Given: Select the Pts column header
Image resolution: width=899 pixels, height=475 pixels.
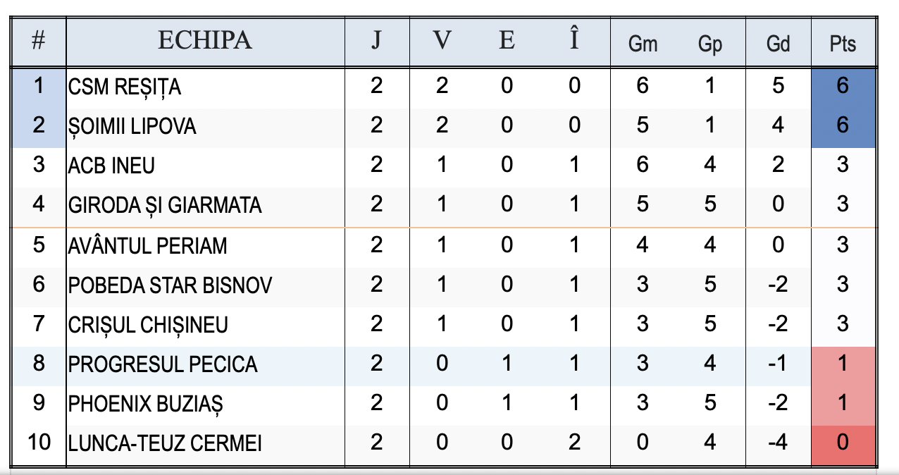Looking at the screenshot, I should (x=843, y=44).
